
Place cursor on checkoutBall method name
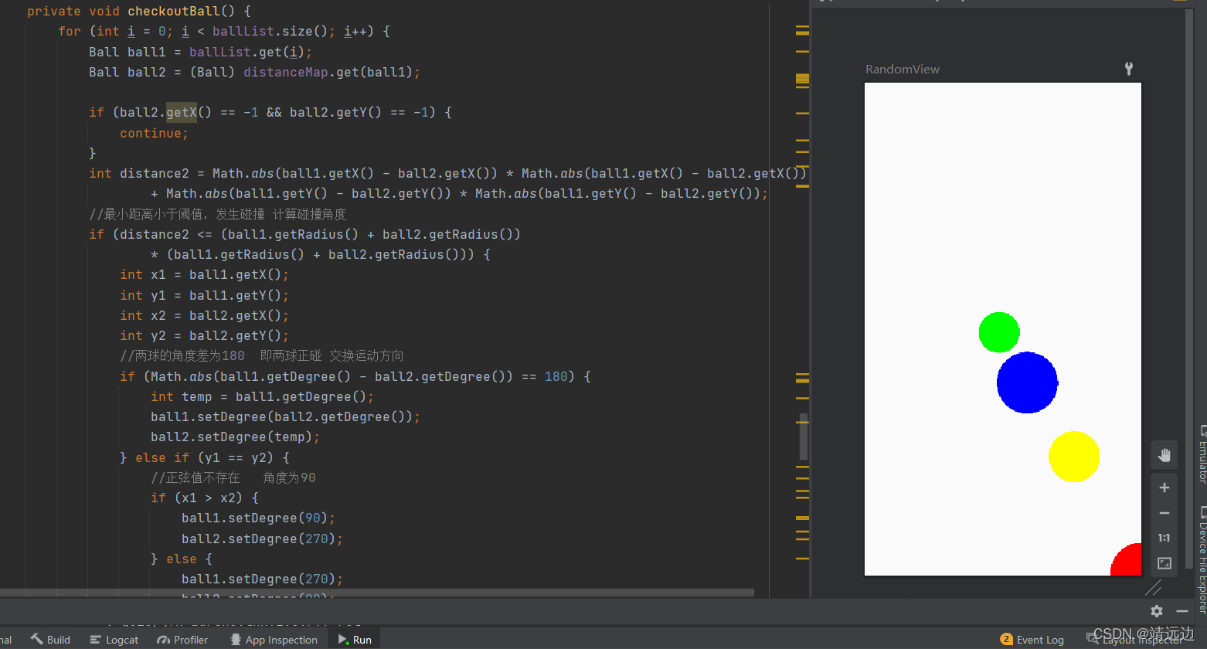tap(174, 11)
